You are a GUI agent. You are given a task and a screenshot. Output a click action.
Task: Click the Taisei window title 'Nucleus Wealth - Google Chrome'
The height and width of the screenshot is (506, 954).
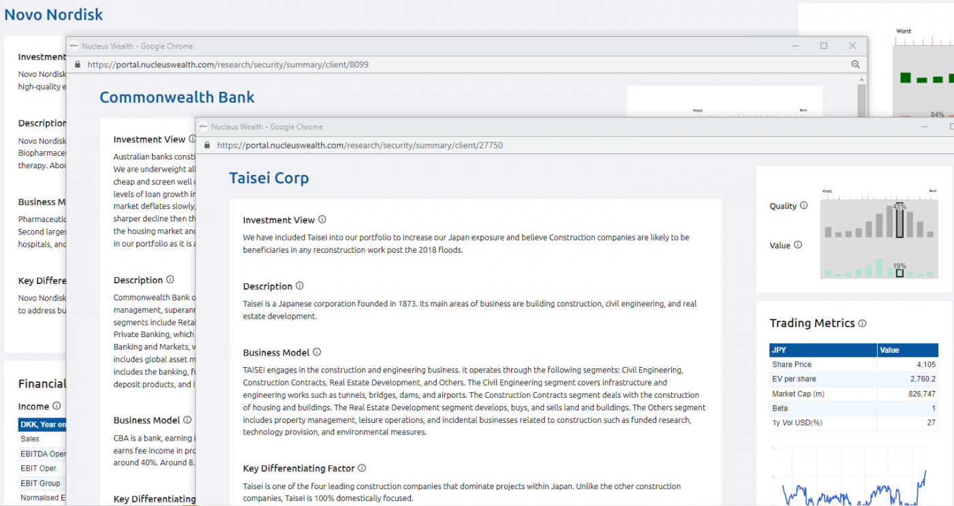pyautogui.click(x=267, y=127)
